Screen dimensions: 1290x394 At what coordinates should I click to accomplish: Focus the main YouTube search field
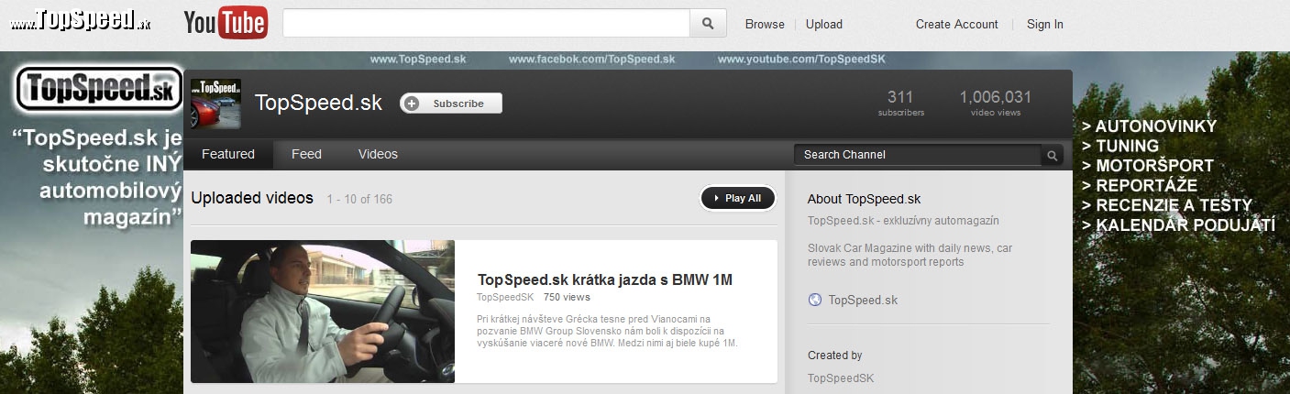[486, 24]
